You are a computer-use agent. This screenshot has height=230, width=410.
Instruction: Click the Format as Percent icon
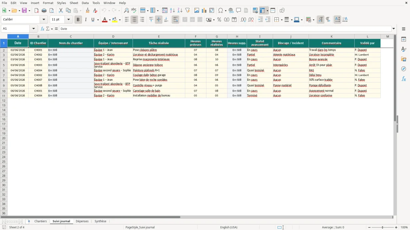tap(219, 20)
